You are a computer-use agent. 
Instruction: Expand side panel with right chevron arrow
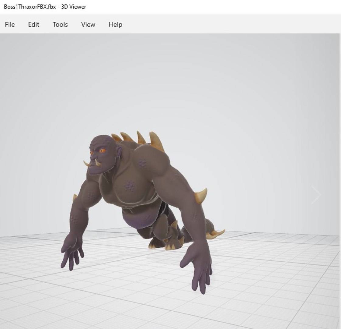(x=316, y=195)
